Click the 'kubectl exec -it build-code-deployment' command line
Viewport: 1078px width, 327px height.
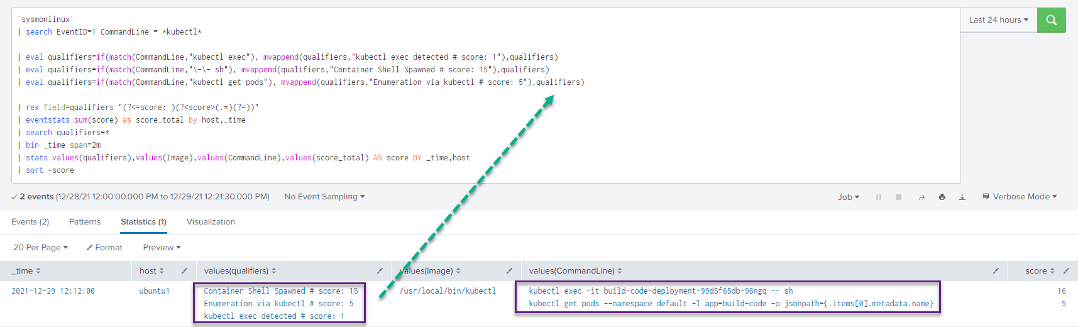click(661, 291)
